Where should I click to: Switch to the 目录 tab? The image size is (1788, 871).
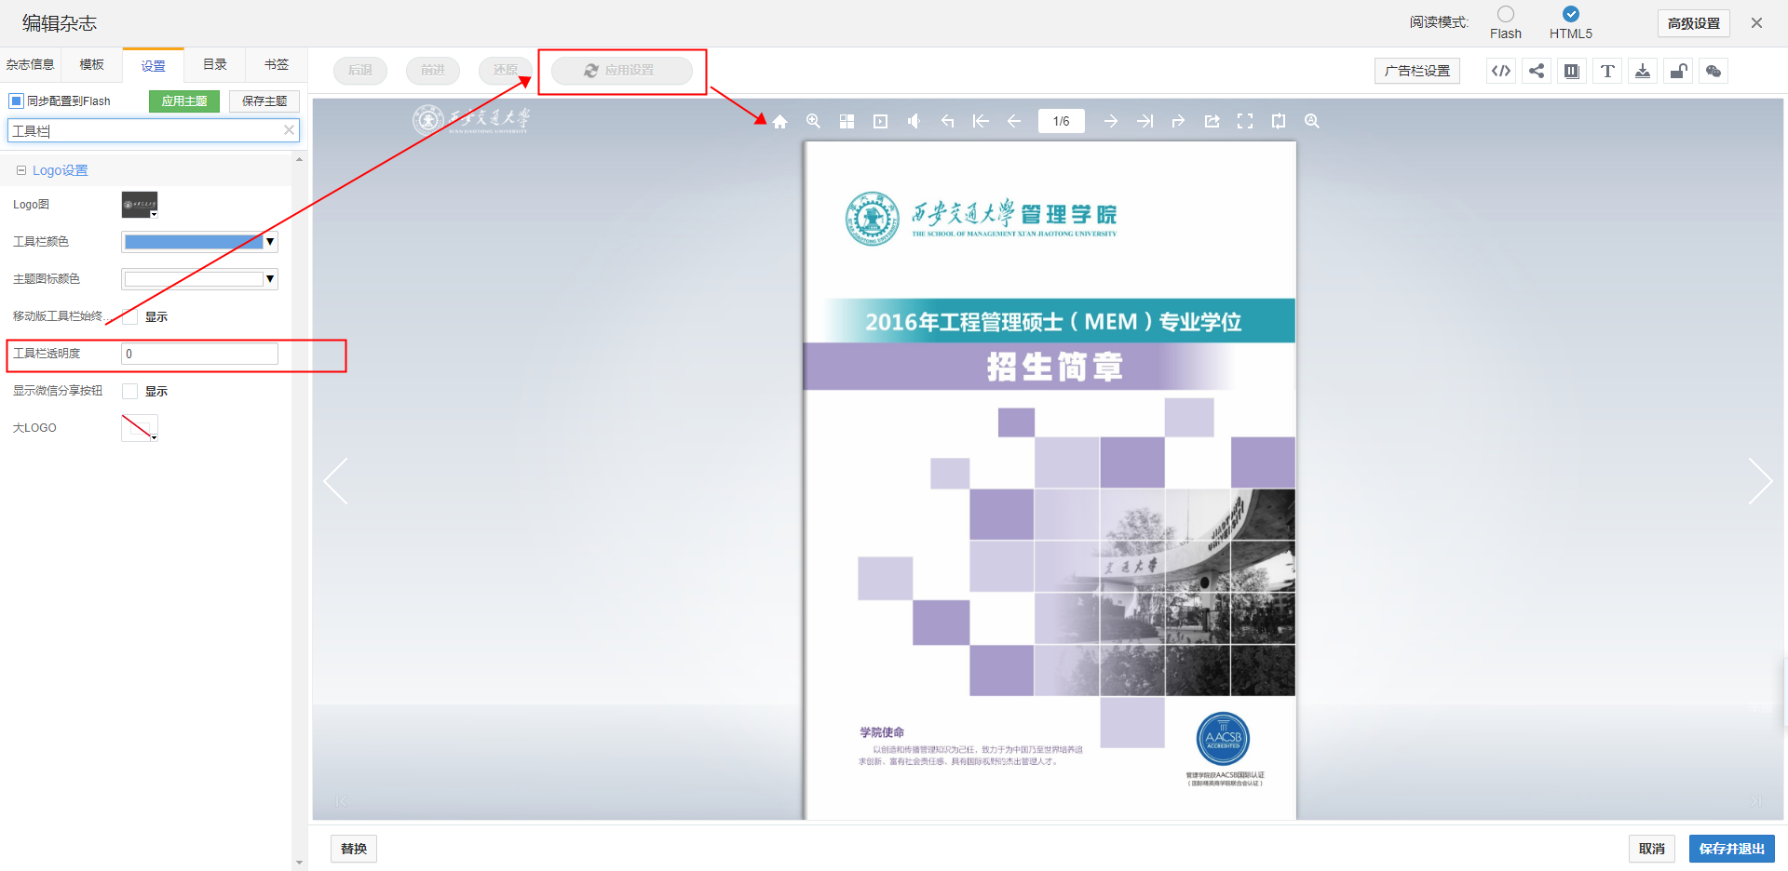pyautogui.click(x=215, y=64)
